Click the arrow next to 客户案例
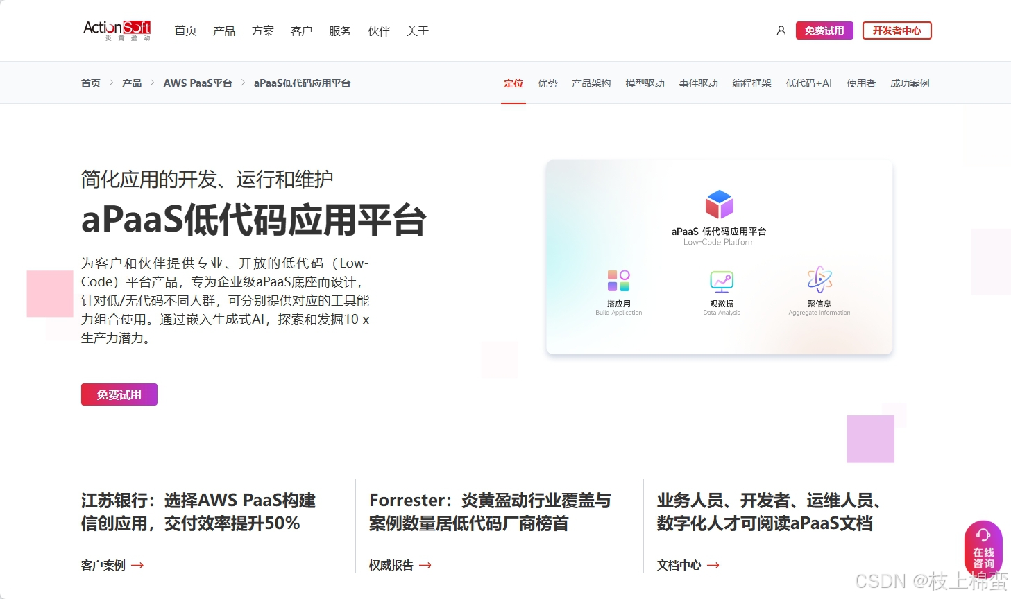The image size is (1011, 599). (x=137, y=565)
